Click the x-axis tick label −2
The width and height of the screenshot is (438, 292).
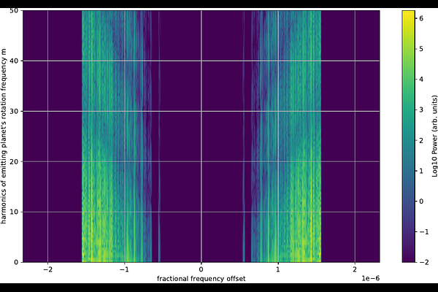point(47,269)
